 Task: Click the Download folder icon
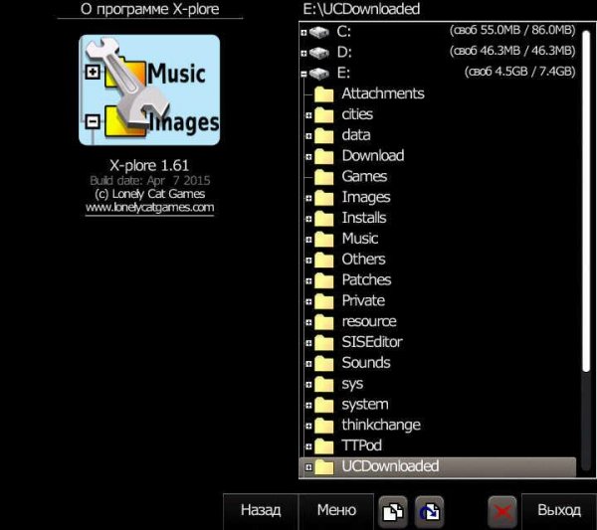point(324,156)
